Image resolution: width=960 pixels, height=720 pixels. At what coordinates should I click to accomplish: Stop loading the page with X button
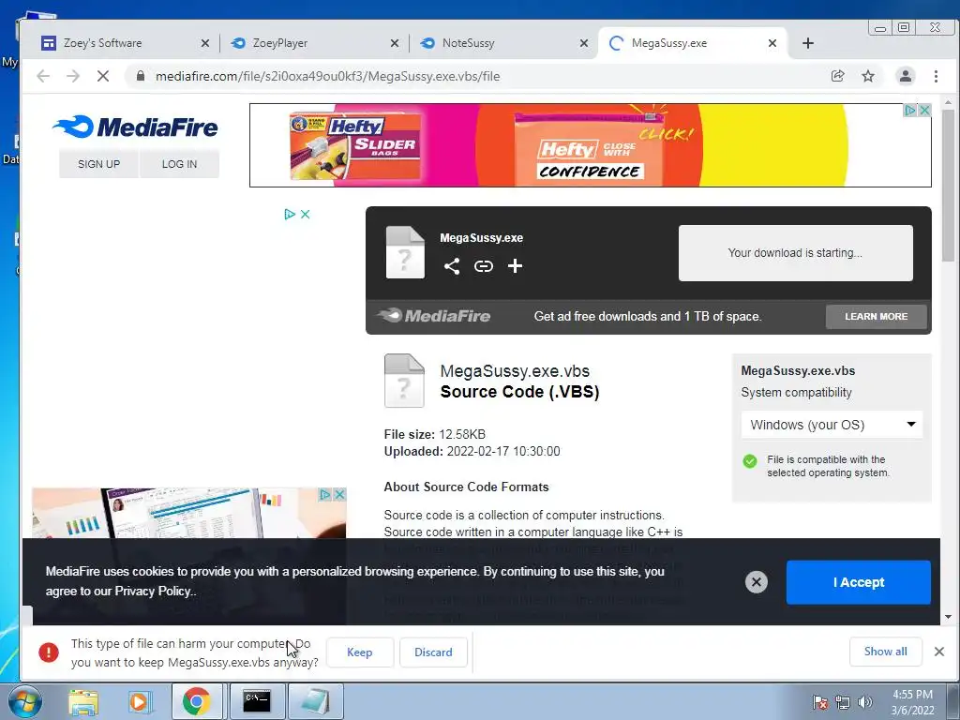point(103,76)
